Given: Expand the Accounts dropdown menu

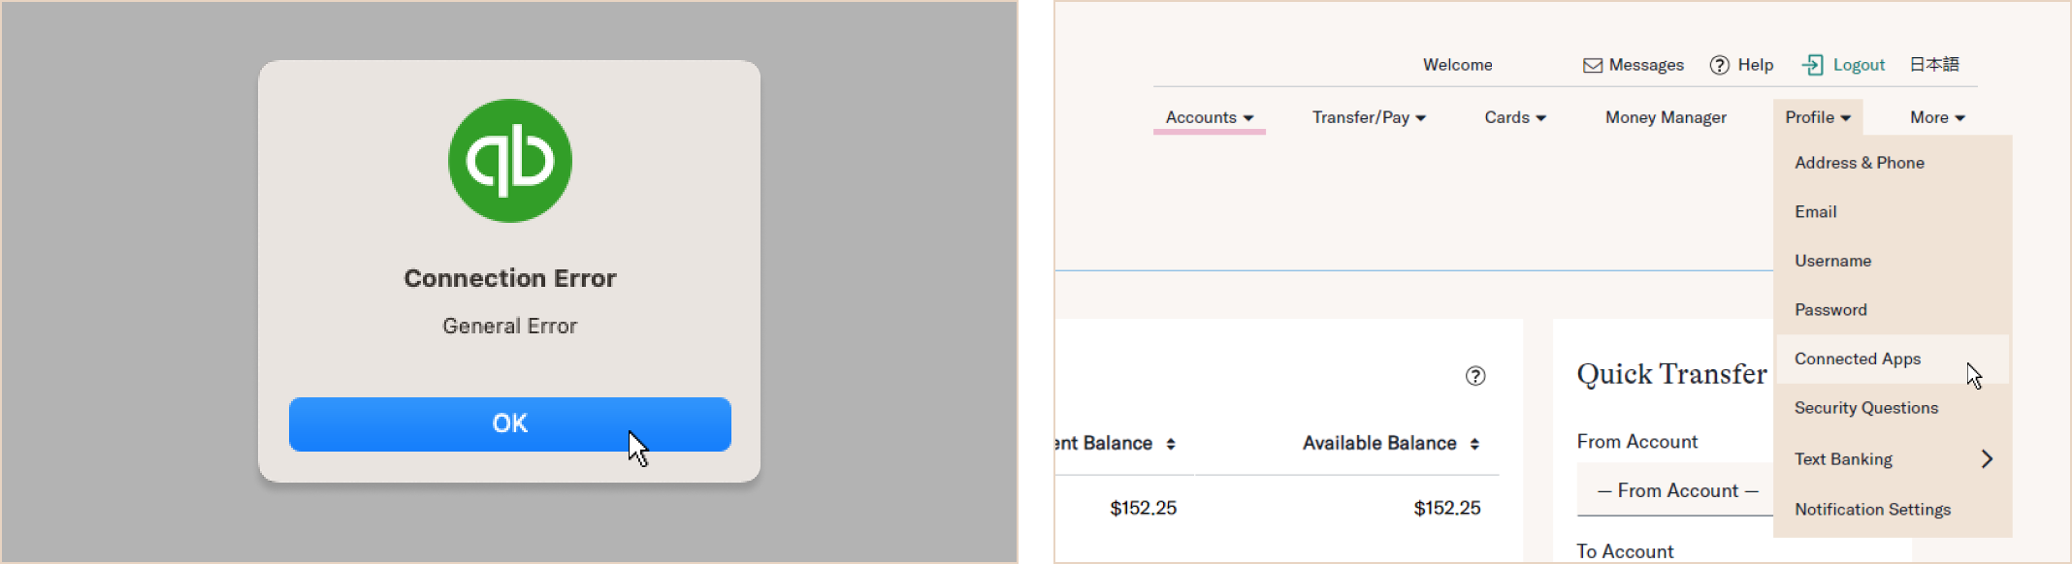Looking at the screenshot, I should click(1209, 117).
